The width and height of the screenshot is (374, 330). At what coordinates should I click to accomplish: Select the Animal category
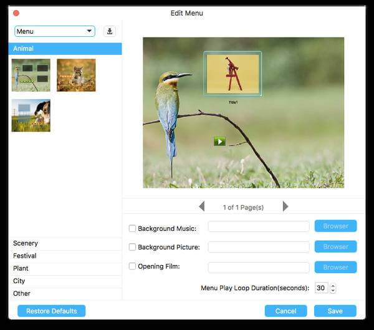coord(65,49)
